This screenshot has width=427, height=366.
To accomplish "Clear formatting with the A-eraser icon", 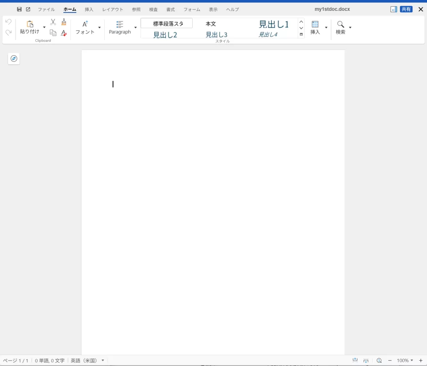I will pos(63,33).
